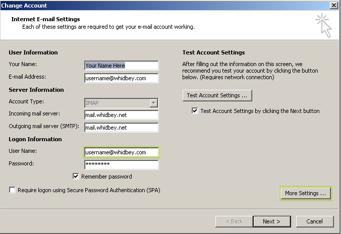Select the User Name logon field
Image resolution: width=341 pixels, height=234 pixels.
[122, 152]
